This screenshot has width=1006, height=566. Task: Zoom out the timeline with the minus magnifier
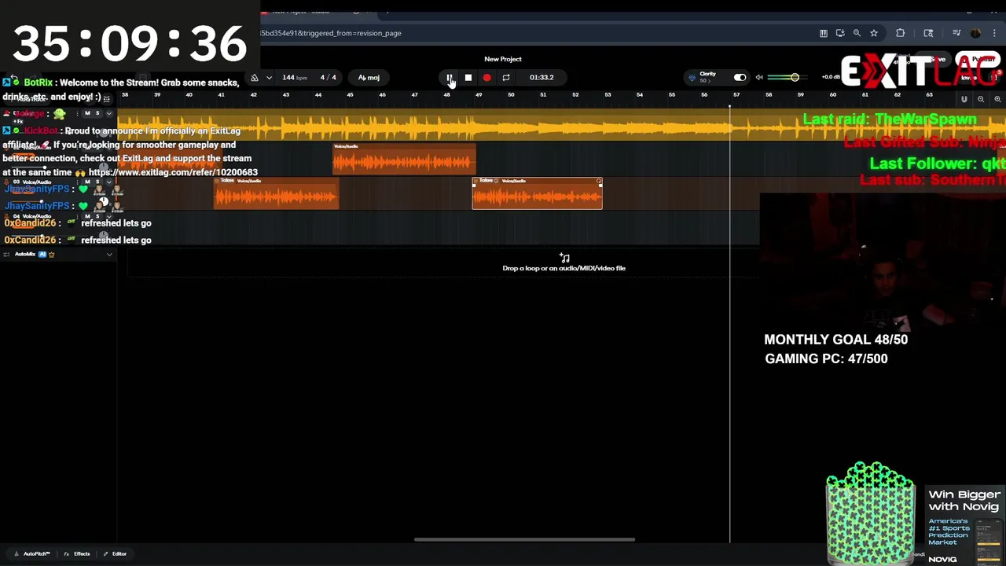981,100
